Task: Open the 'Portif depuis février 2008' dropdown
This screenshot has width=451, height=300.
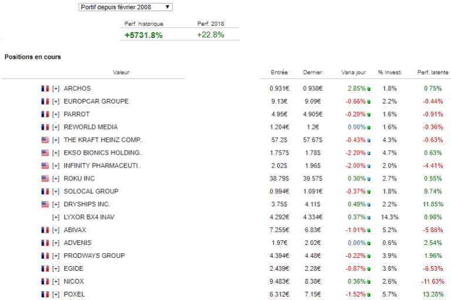Action: tap(125, 7)
